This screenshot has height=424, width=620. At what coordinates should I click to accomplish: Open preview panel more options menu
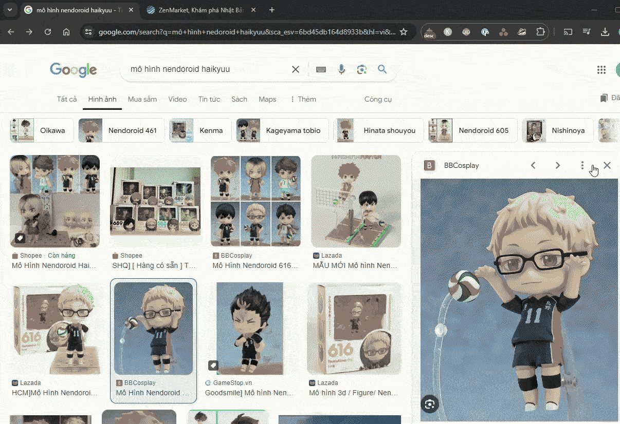click(x=582, y=165)
